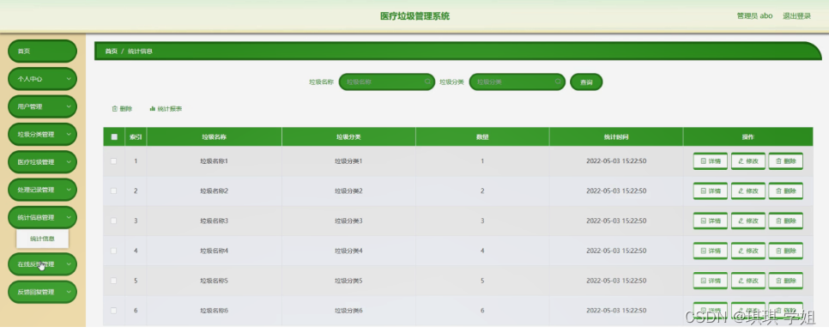Click 删除 for 垃圾名称4 row
Viewport: 829px width, 333px height.
785,251
